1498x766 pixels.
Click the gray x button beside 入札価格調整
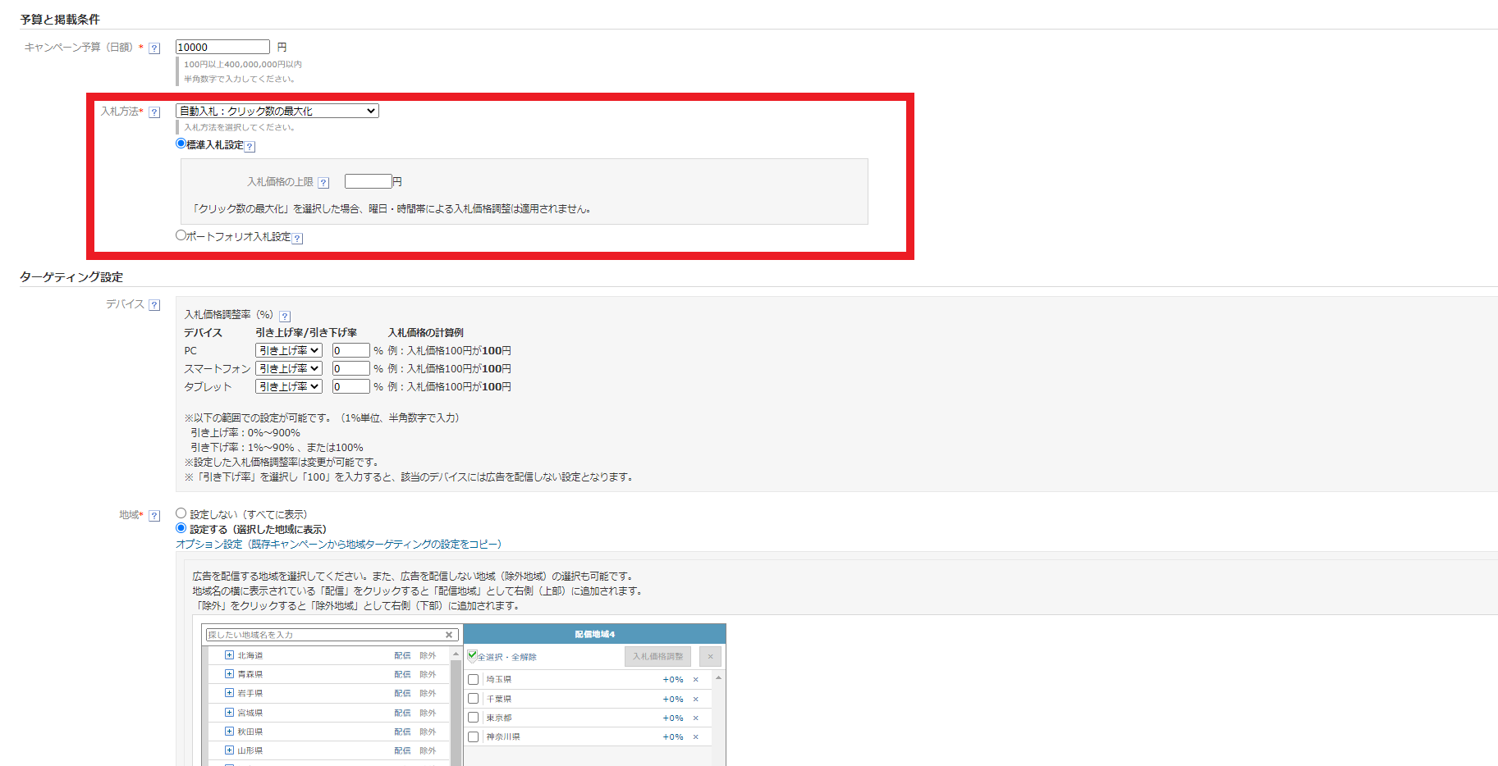point(710,657)
